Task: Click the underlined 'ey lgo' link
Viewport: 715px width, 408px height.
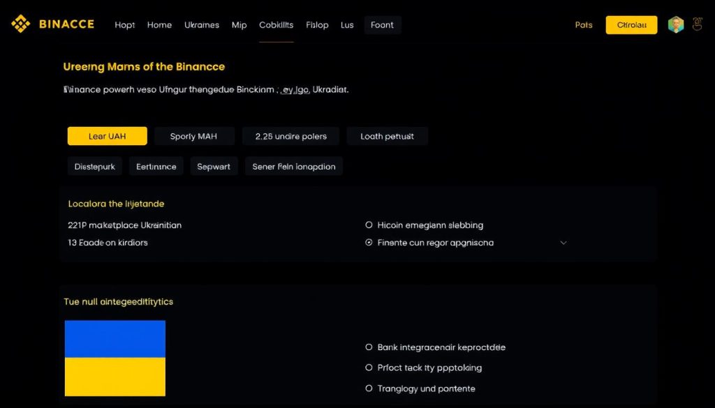Action: (x=295, y=90)
